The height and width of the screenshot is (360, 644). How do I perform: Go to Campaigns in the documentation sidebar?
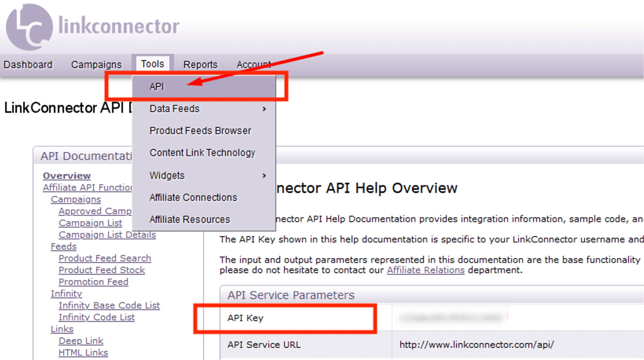(76, 199)
